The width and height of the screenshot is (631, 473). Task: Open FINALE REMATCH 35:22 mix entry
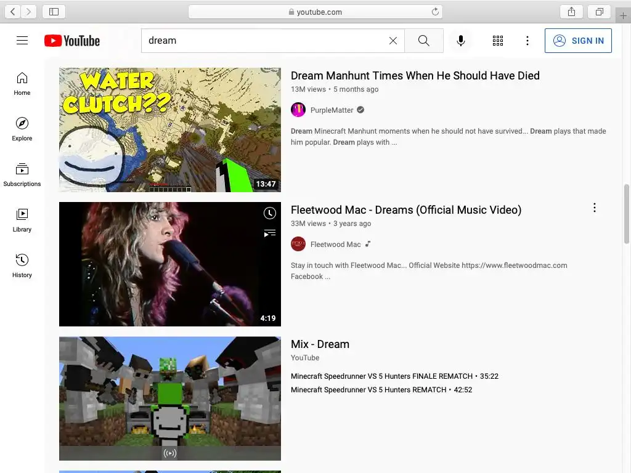click(395, 376)
